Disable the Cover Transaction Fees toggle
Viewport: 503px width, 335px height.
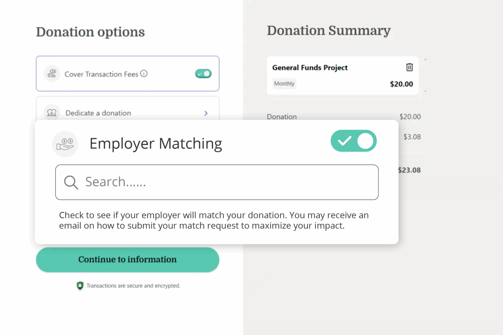click(x=203, y=74)
